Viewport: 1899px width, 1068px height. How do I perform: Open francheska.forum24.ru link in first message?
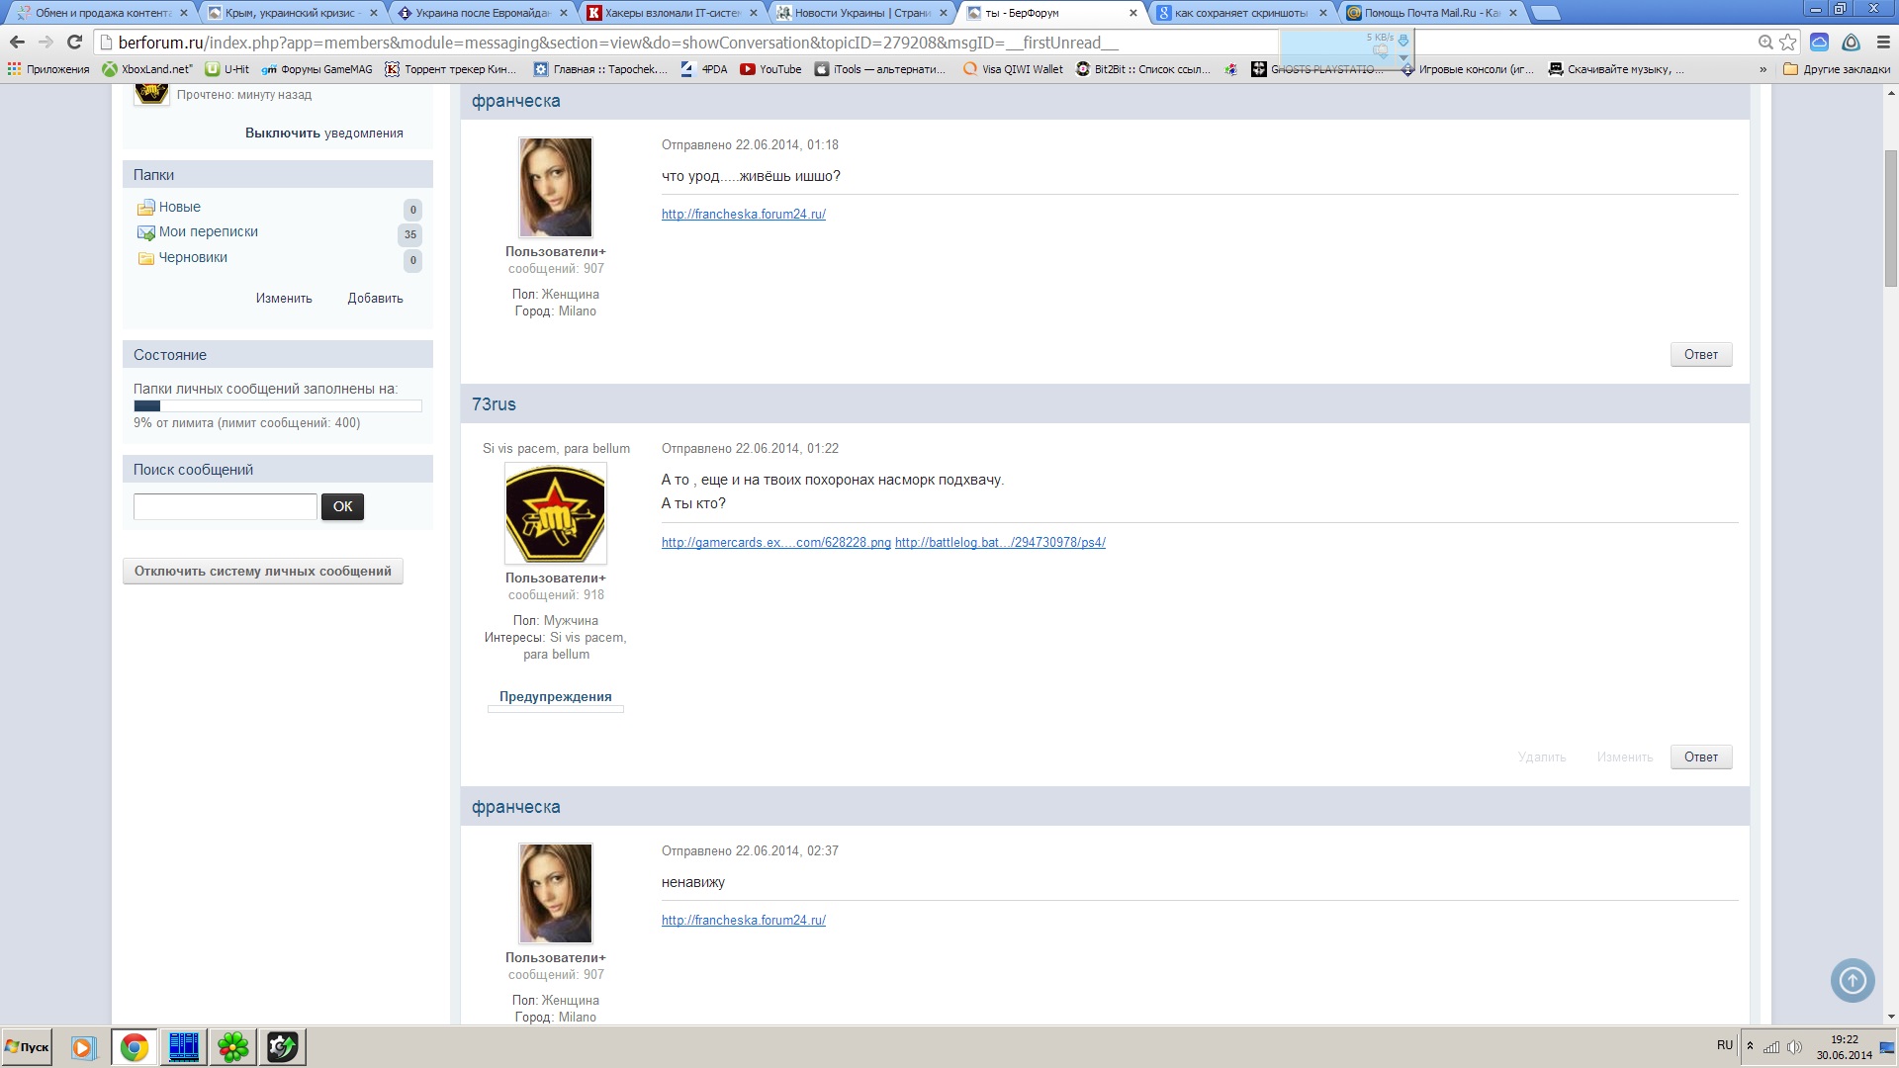pyautogui.click(x=743, y=215)
